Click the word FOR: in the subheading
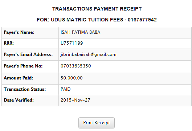Screen dimensions: 192x131 click(43, 20)
